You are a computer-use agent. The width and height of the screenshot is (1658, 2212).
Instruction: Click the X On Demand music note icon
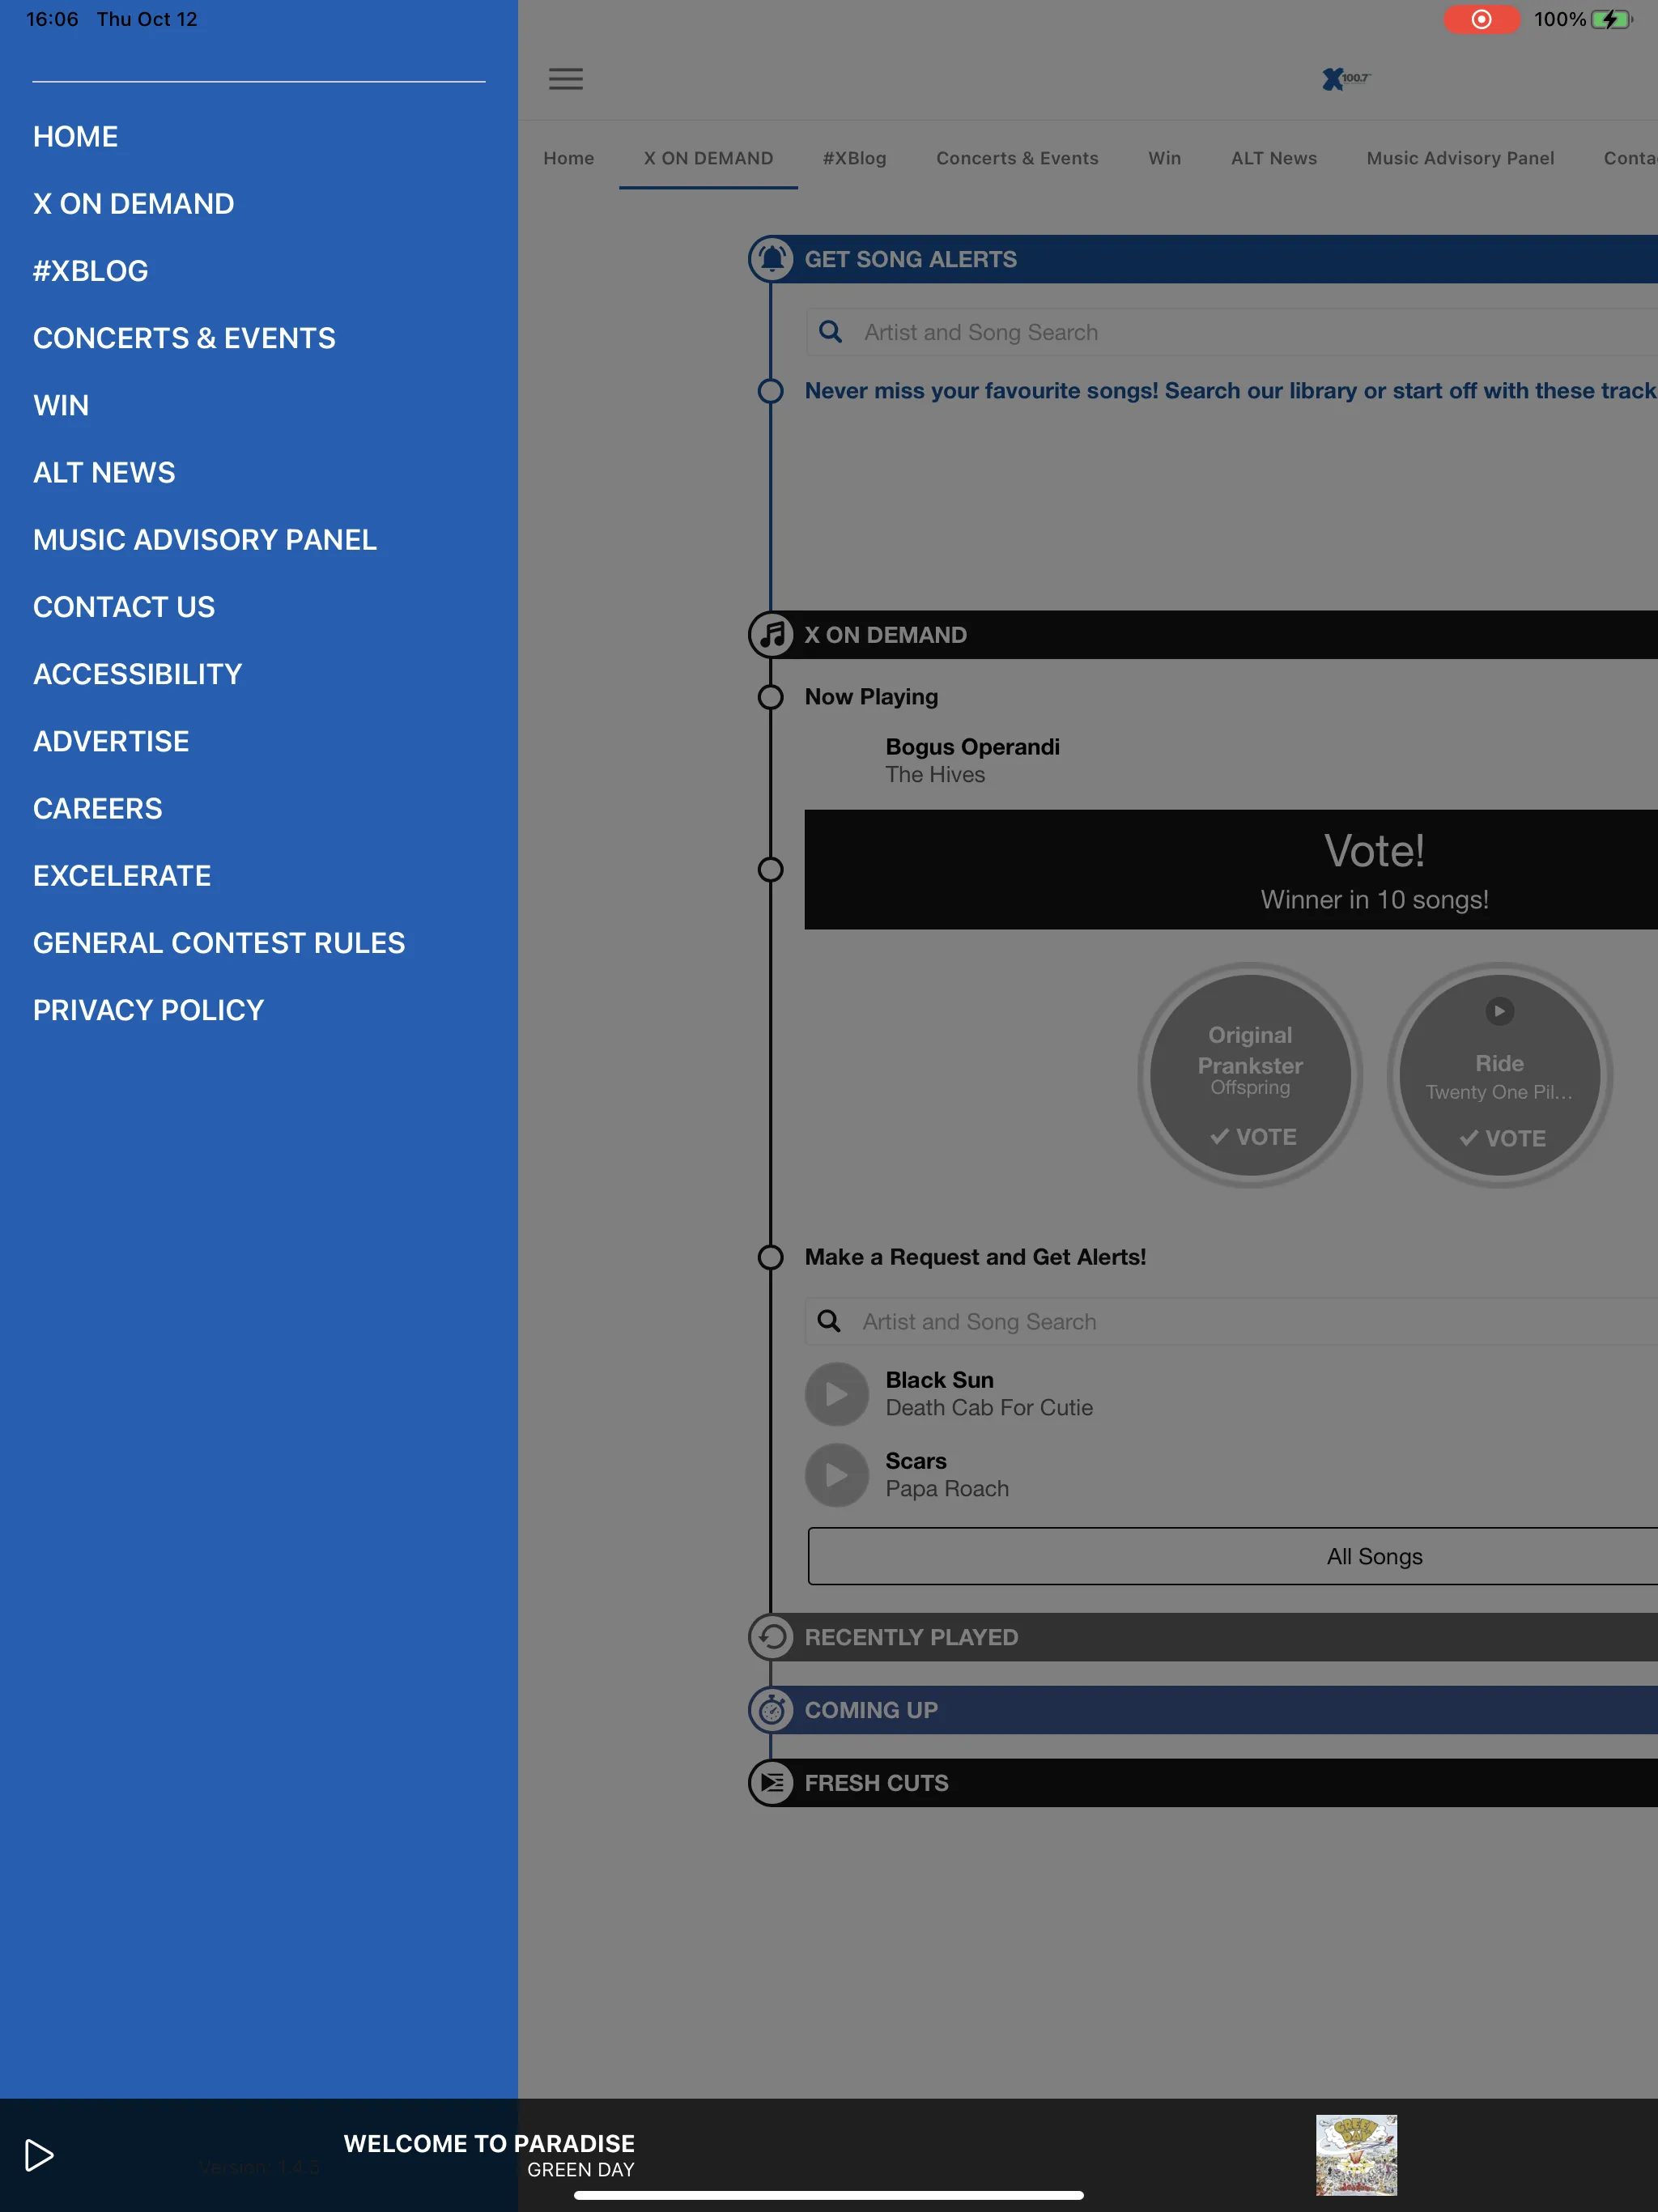773,634
